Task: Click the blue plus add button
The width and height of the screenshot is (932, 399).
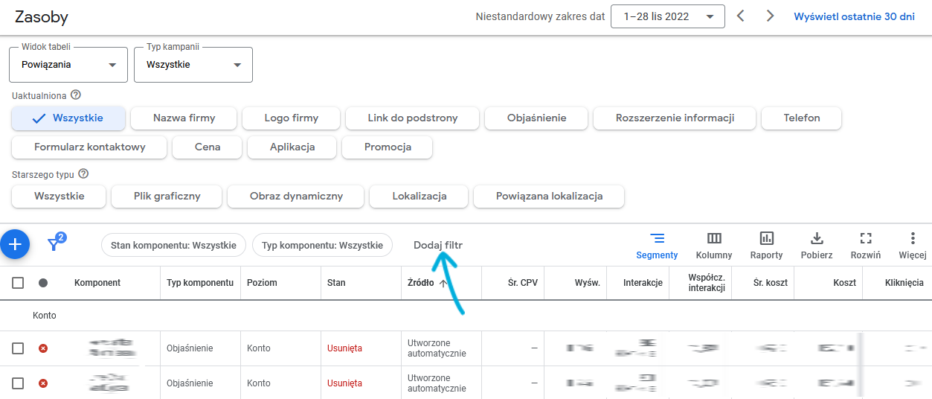Action: click(x=15, y=243)
